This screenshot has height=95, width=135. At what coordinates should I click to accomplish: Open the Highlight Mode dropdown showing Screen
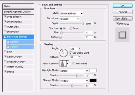pos(74,71)
